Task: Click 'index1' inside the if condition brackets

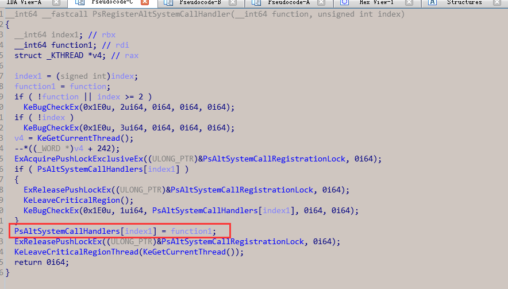Action: 161,169
